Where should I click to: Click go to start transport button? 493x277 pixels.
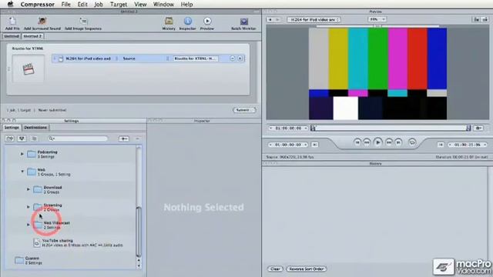[x=357, y=142]
